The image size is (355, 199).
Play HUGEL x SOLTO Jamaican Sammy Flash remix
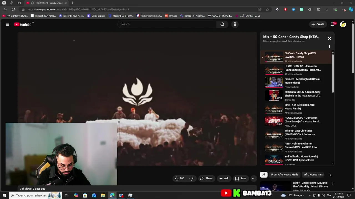tap(296, 70)
